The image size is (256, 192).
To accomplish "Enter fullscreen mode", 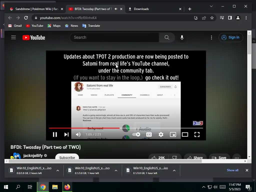I will click(x=197, y=134).
